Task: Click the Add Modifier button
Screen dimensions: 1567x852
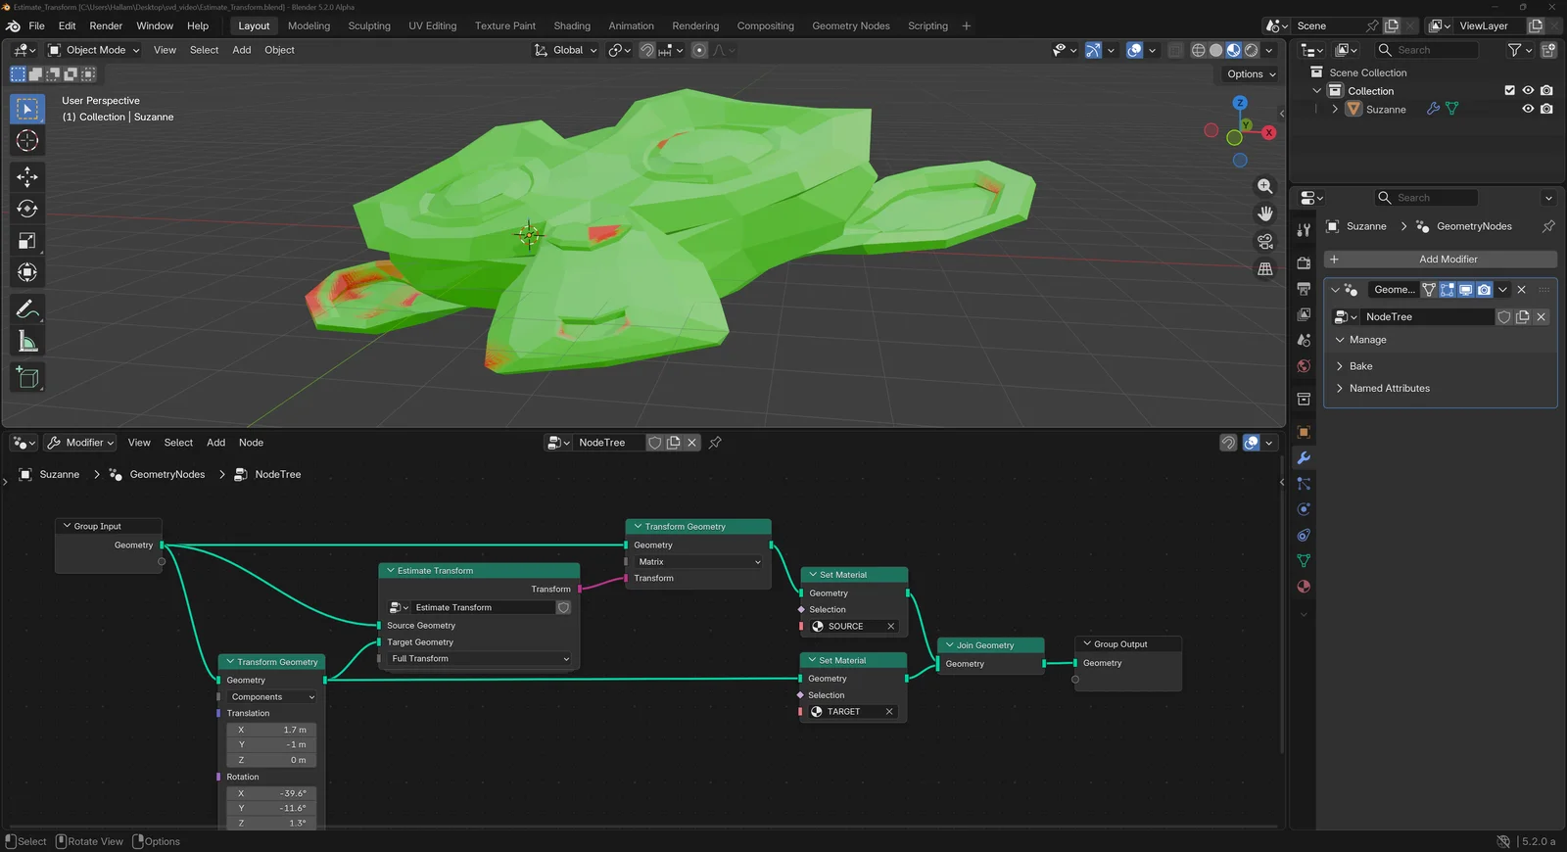Action: [1441, 260]
